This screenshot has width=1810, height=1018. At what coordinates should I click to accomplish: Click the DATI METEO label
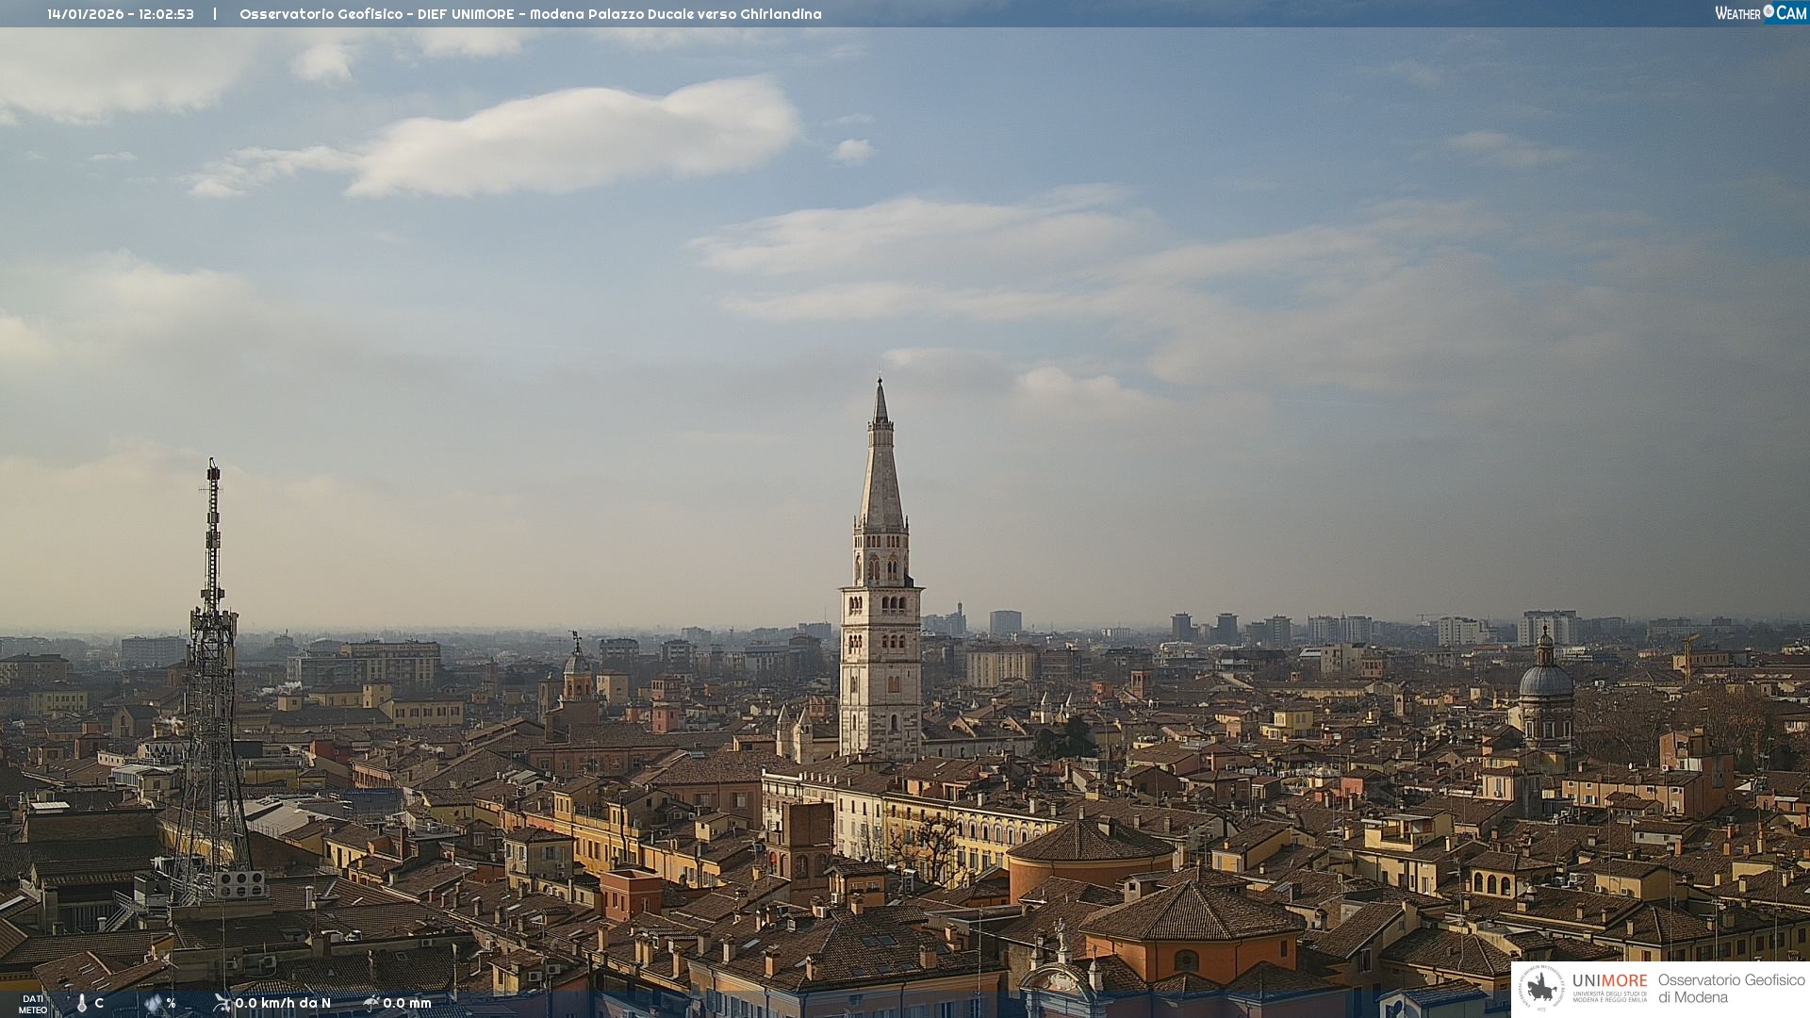pos(33,1004)
